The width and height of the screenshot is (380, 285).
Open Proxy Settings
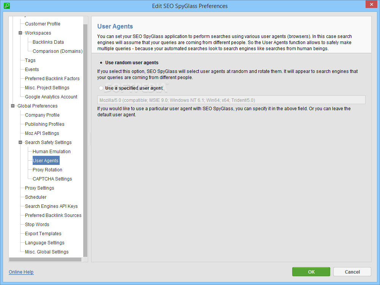tap(40, 188)
